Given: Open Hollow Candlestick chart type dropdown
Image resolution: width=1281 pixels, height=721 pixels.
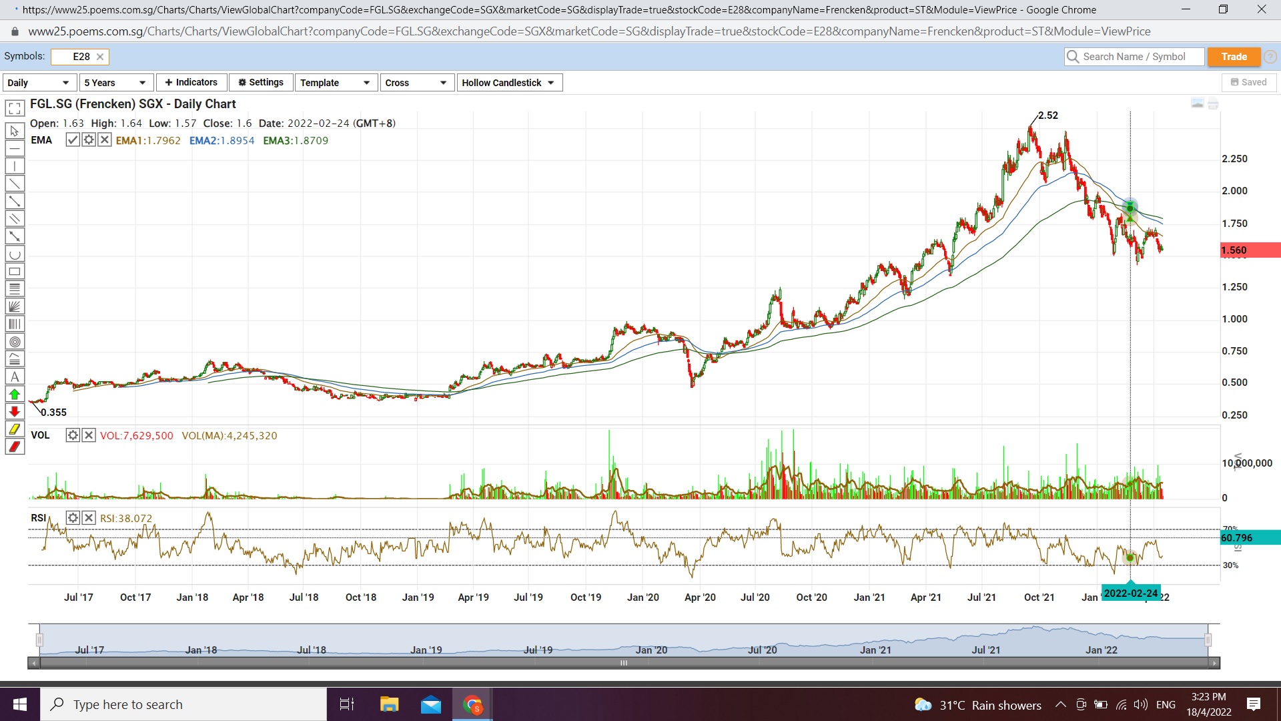Looking at the screenshot, I should 508,83.
